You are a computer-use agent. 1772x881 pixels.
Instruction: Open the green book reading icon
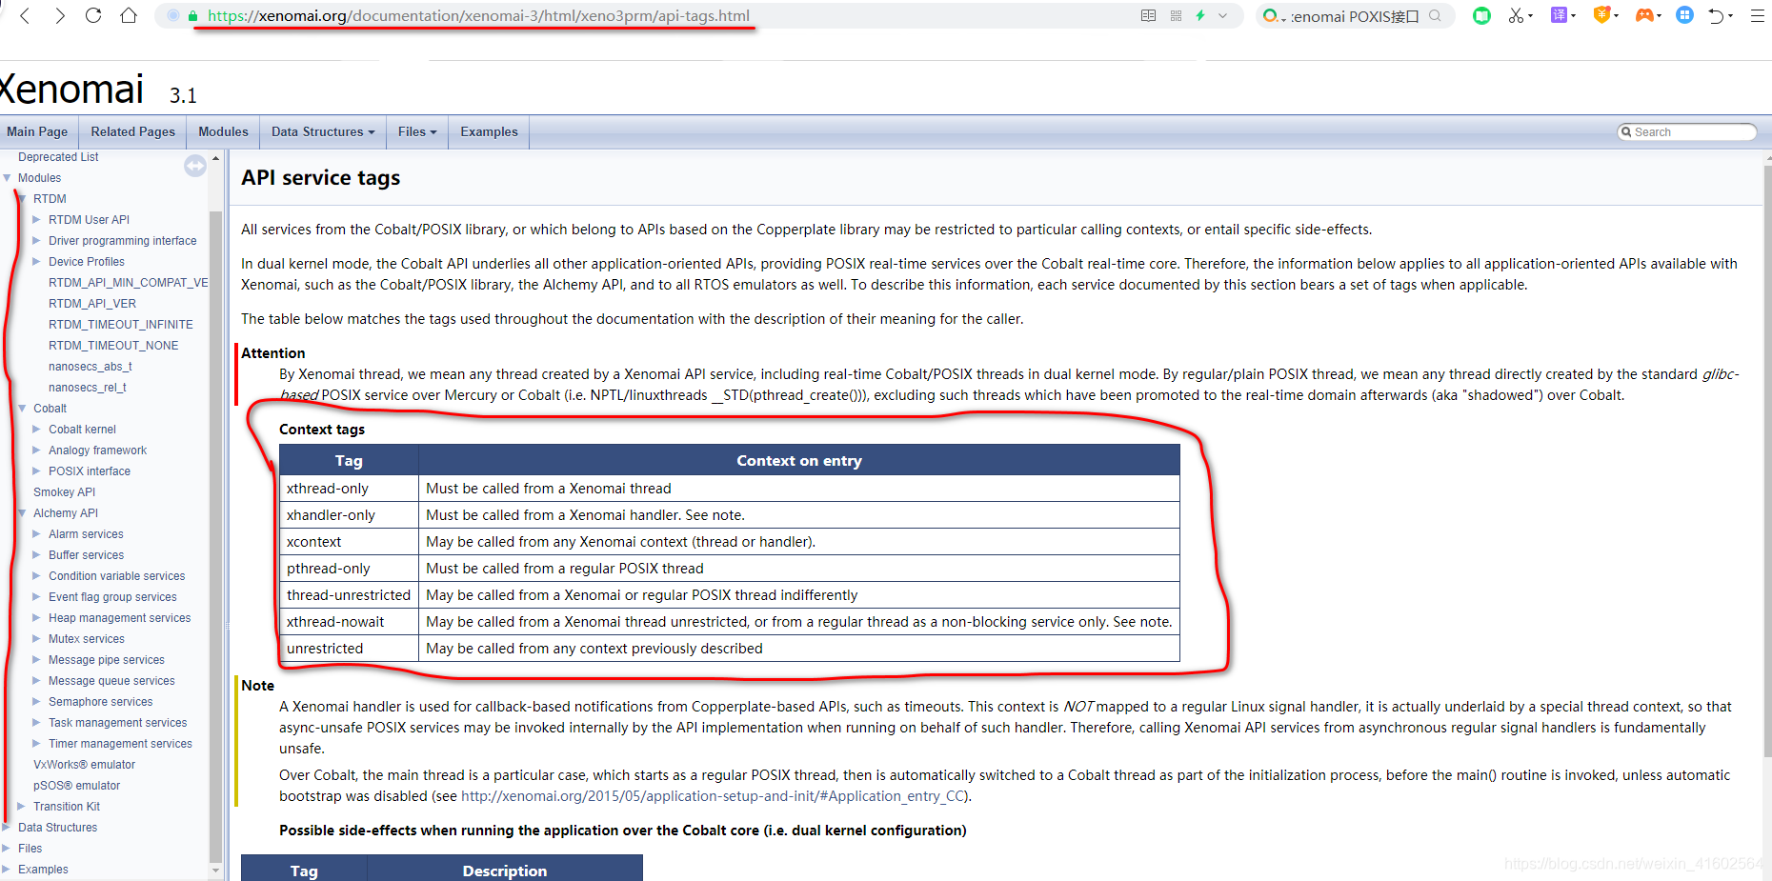[x=1481, y=15]
